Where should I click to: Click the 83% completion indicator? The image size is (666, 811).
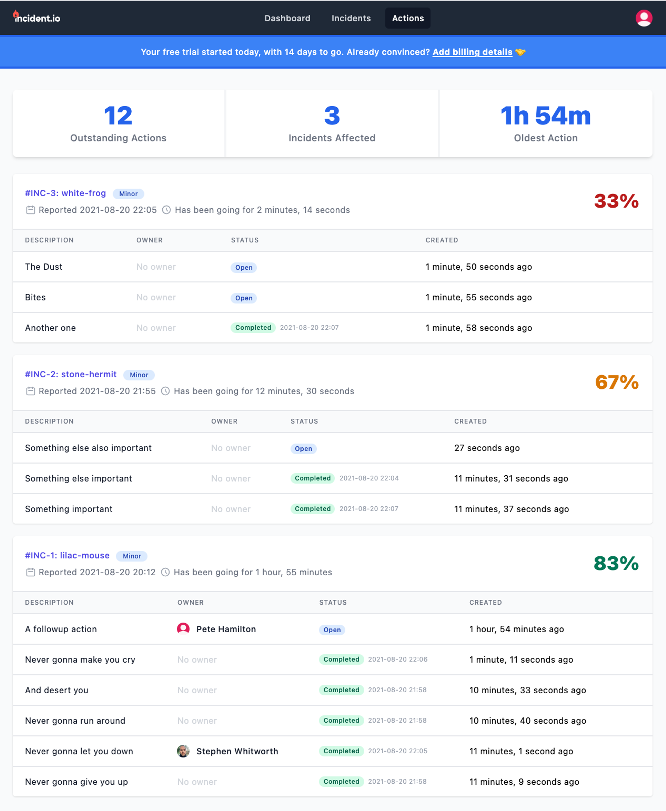click(x=616, y=563)
